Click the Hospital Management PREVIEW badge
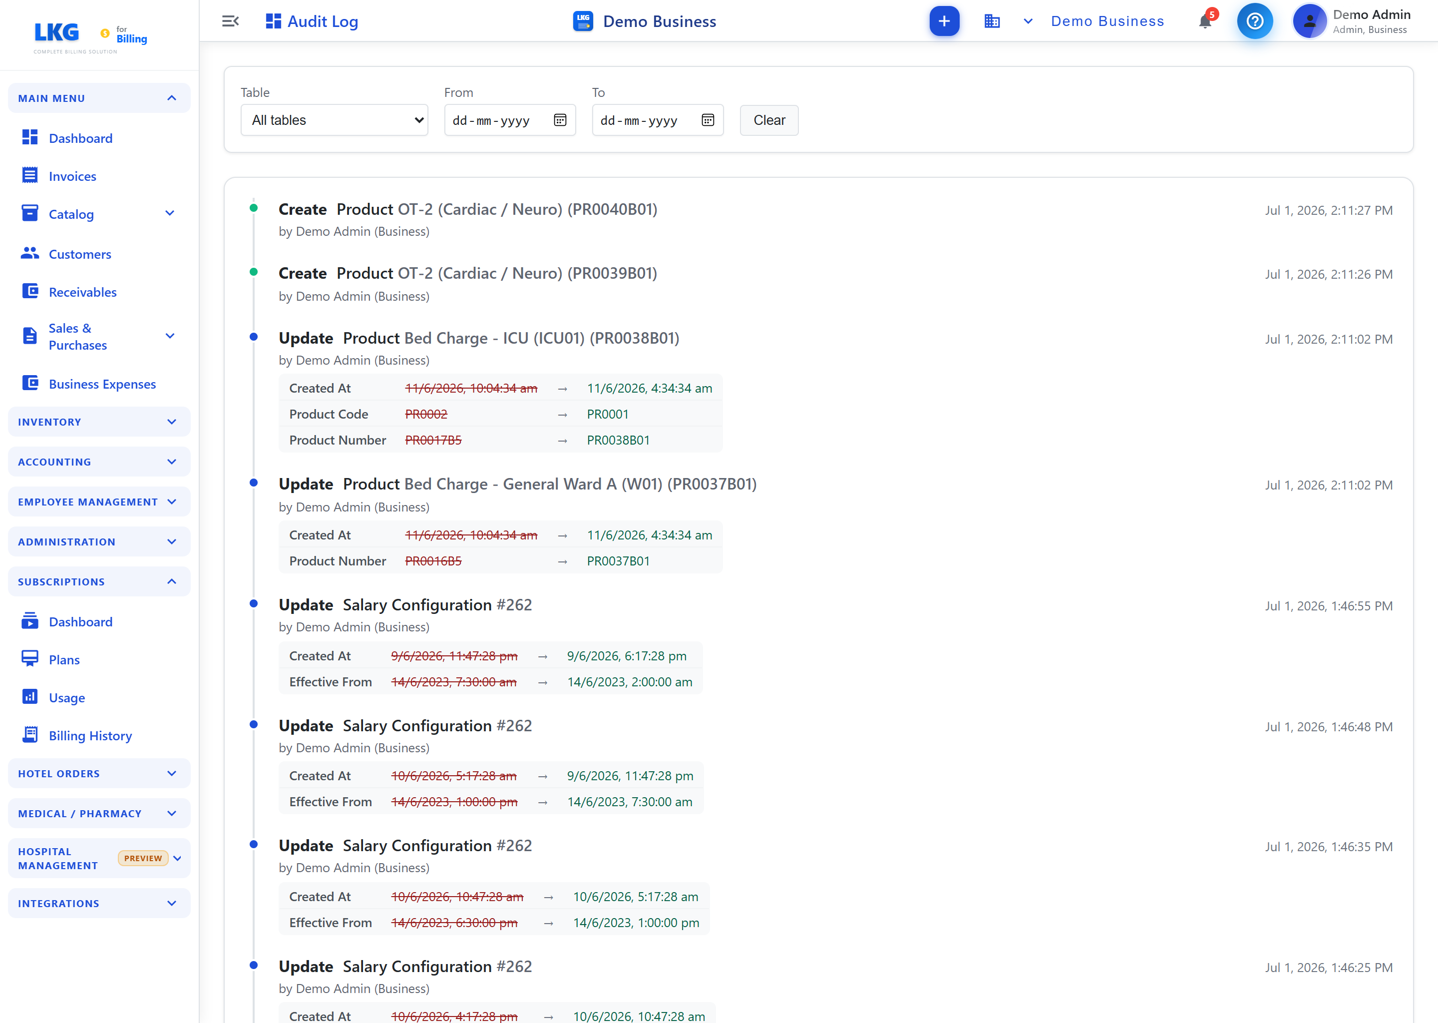The height and width of the screenshot is (1023, 1438). click(x=143, y=858)
